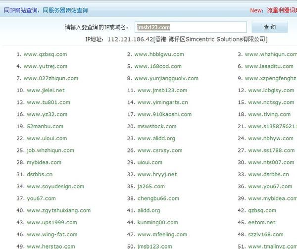
Task: Open www.yimingarts.cn link
Action: coord(163,102)
